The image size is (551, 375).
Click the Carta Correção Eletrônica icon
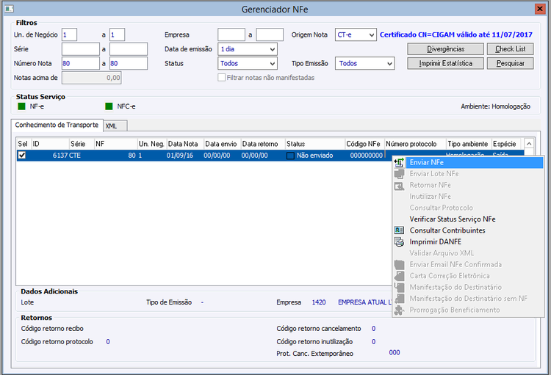tap(399, 276)
